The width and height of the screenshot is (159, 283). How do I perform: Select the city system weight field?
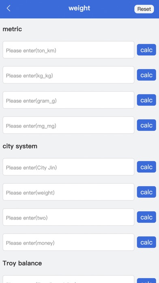69,192
